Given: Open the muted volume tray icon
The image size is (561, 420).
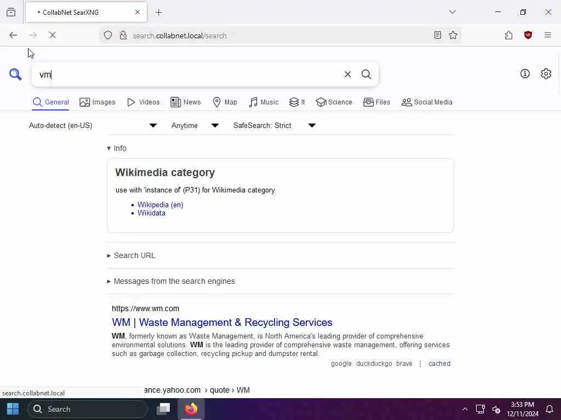Looking at the screenshot, I should click(496, 409).
